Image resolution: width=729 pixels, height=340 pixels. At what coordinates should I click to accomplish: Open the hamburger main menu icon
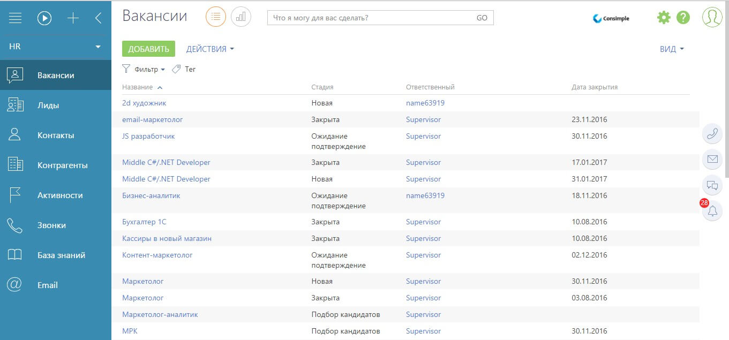(x=16, y=18)
